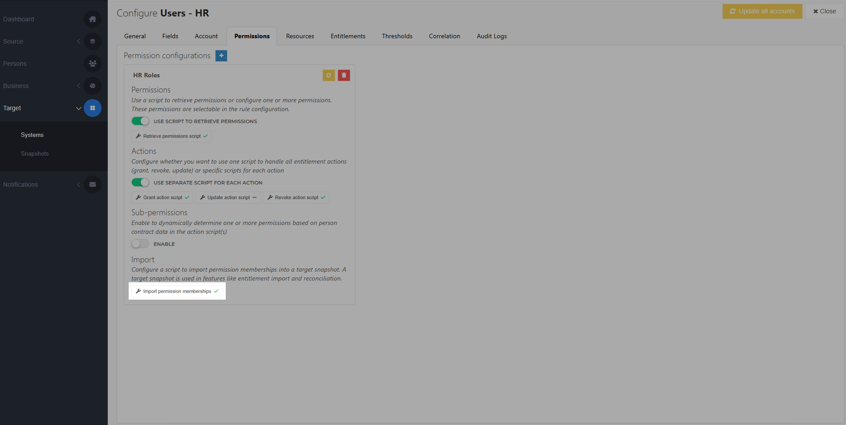846x425 pixels.
Task: Select the Permissions tab
Action: pyautogui.click(x=252, y=36)
